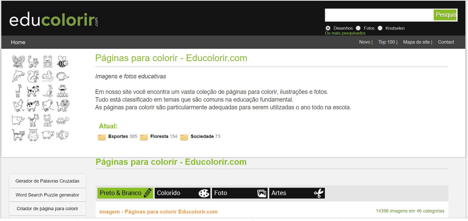
Task: Click the lion drawing
Action: pyautogui.click(x=63, y=106)
